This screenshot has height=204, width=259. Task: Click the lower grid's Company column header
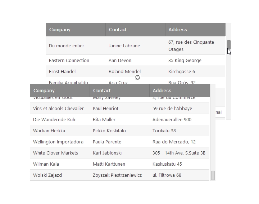tap(60, 91)
